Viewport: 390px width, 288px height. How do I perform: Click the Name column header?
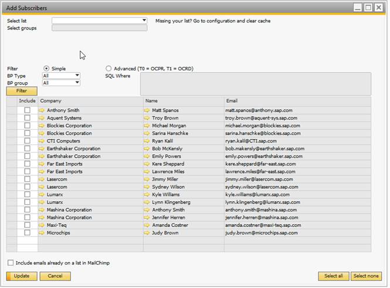pyautogui.click(x=184, y=101)
